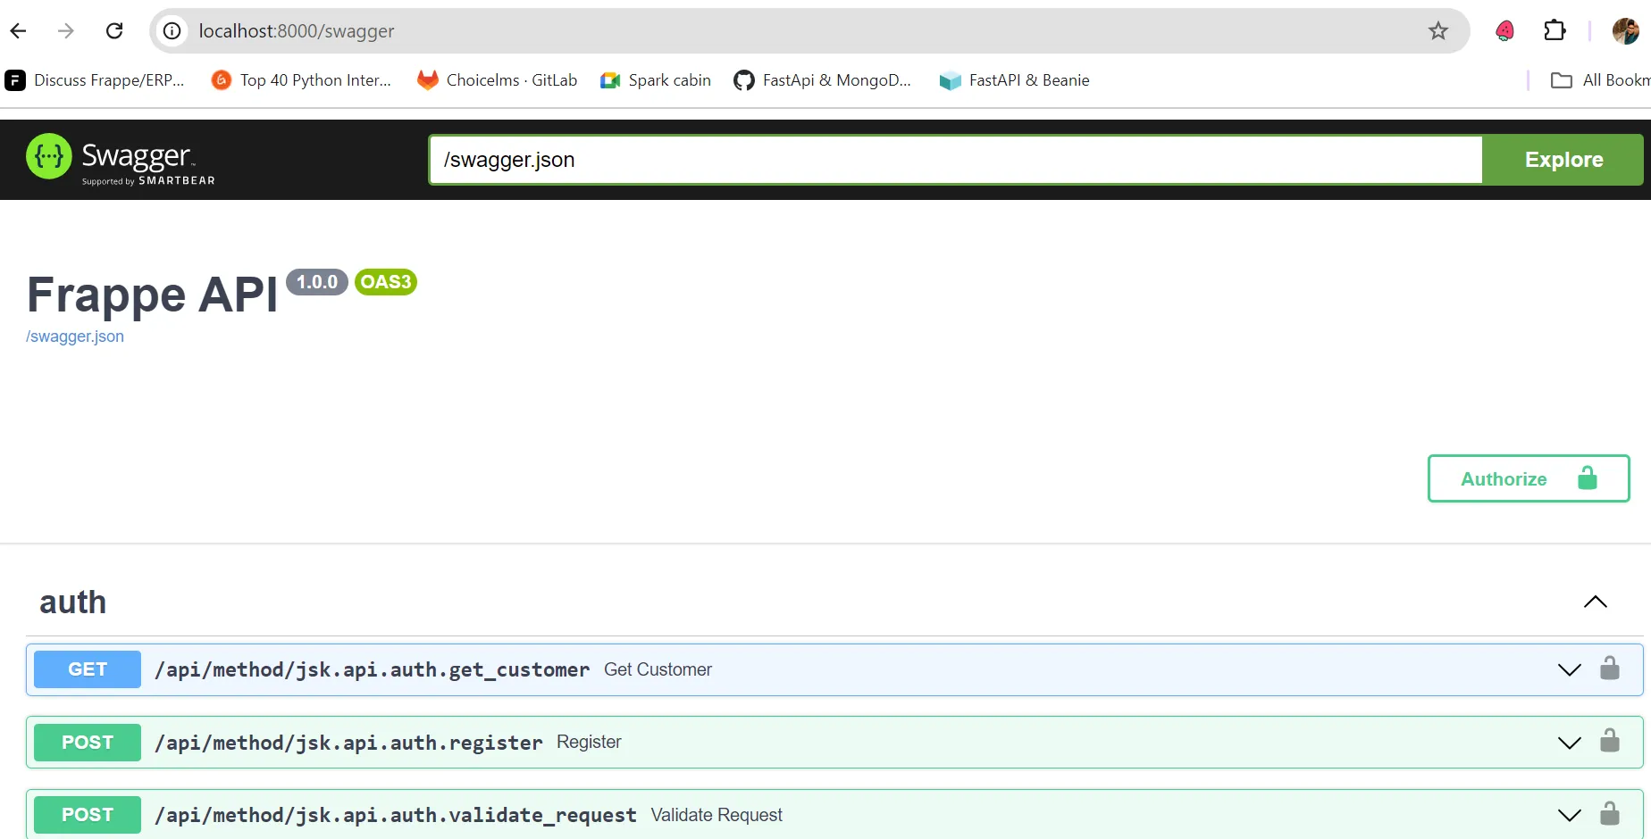Go back with browser back arrow
Screen dimensions: 1651x839
pos(18,31)
